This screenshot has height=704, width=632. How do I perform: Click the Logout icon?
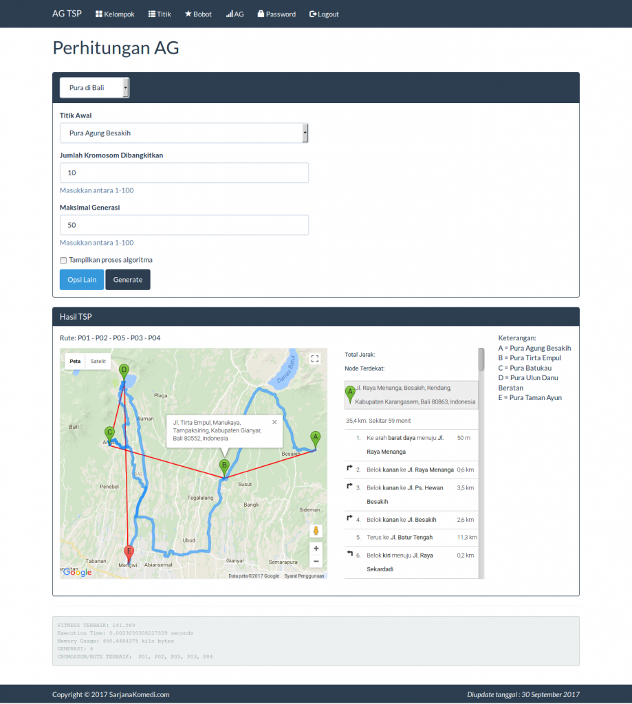pos(312,14)
